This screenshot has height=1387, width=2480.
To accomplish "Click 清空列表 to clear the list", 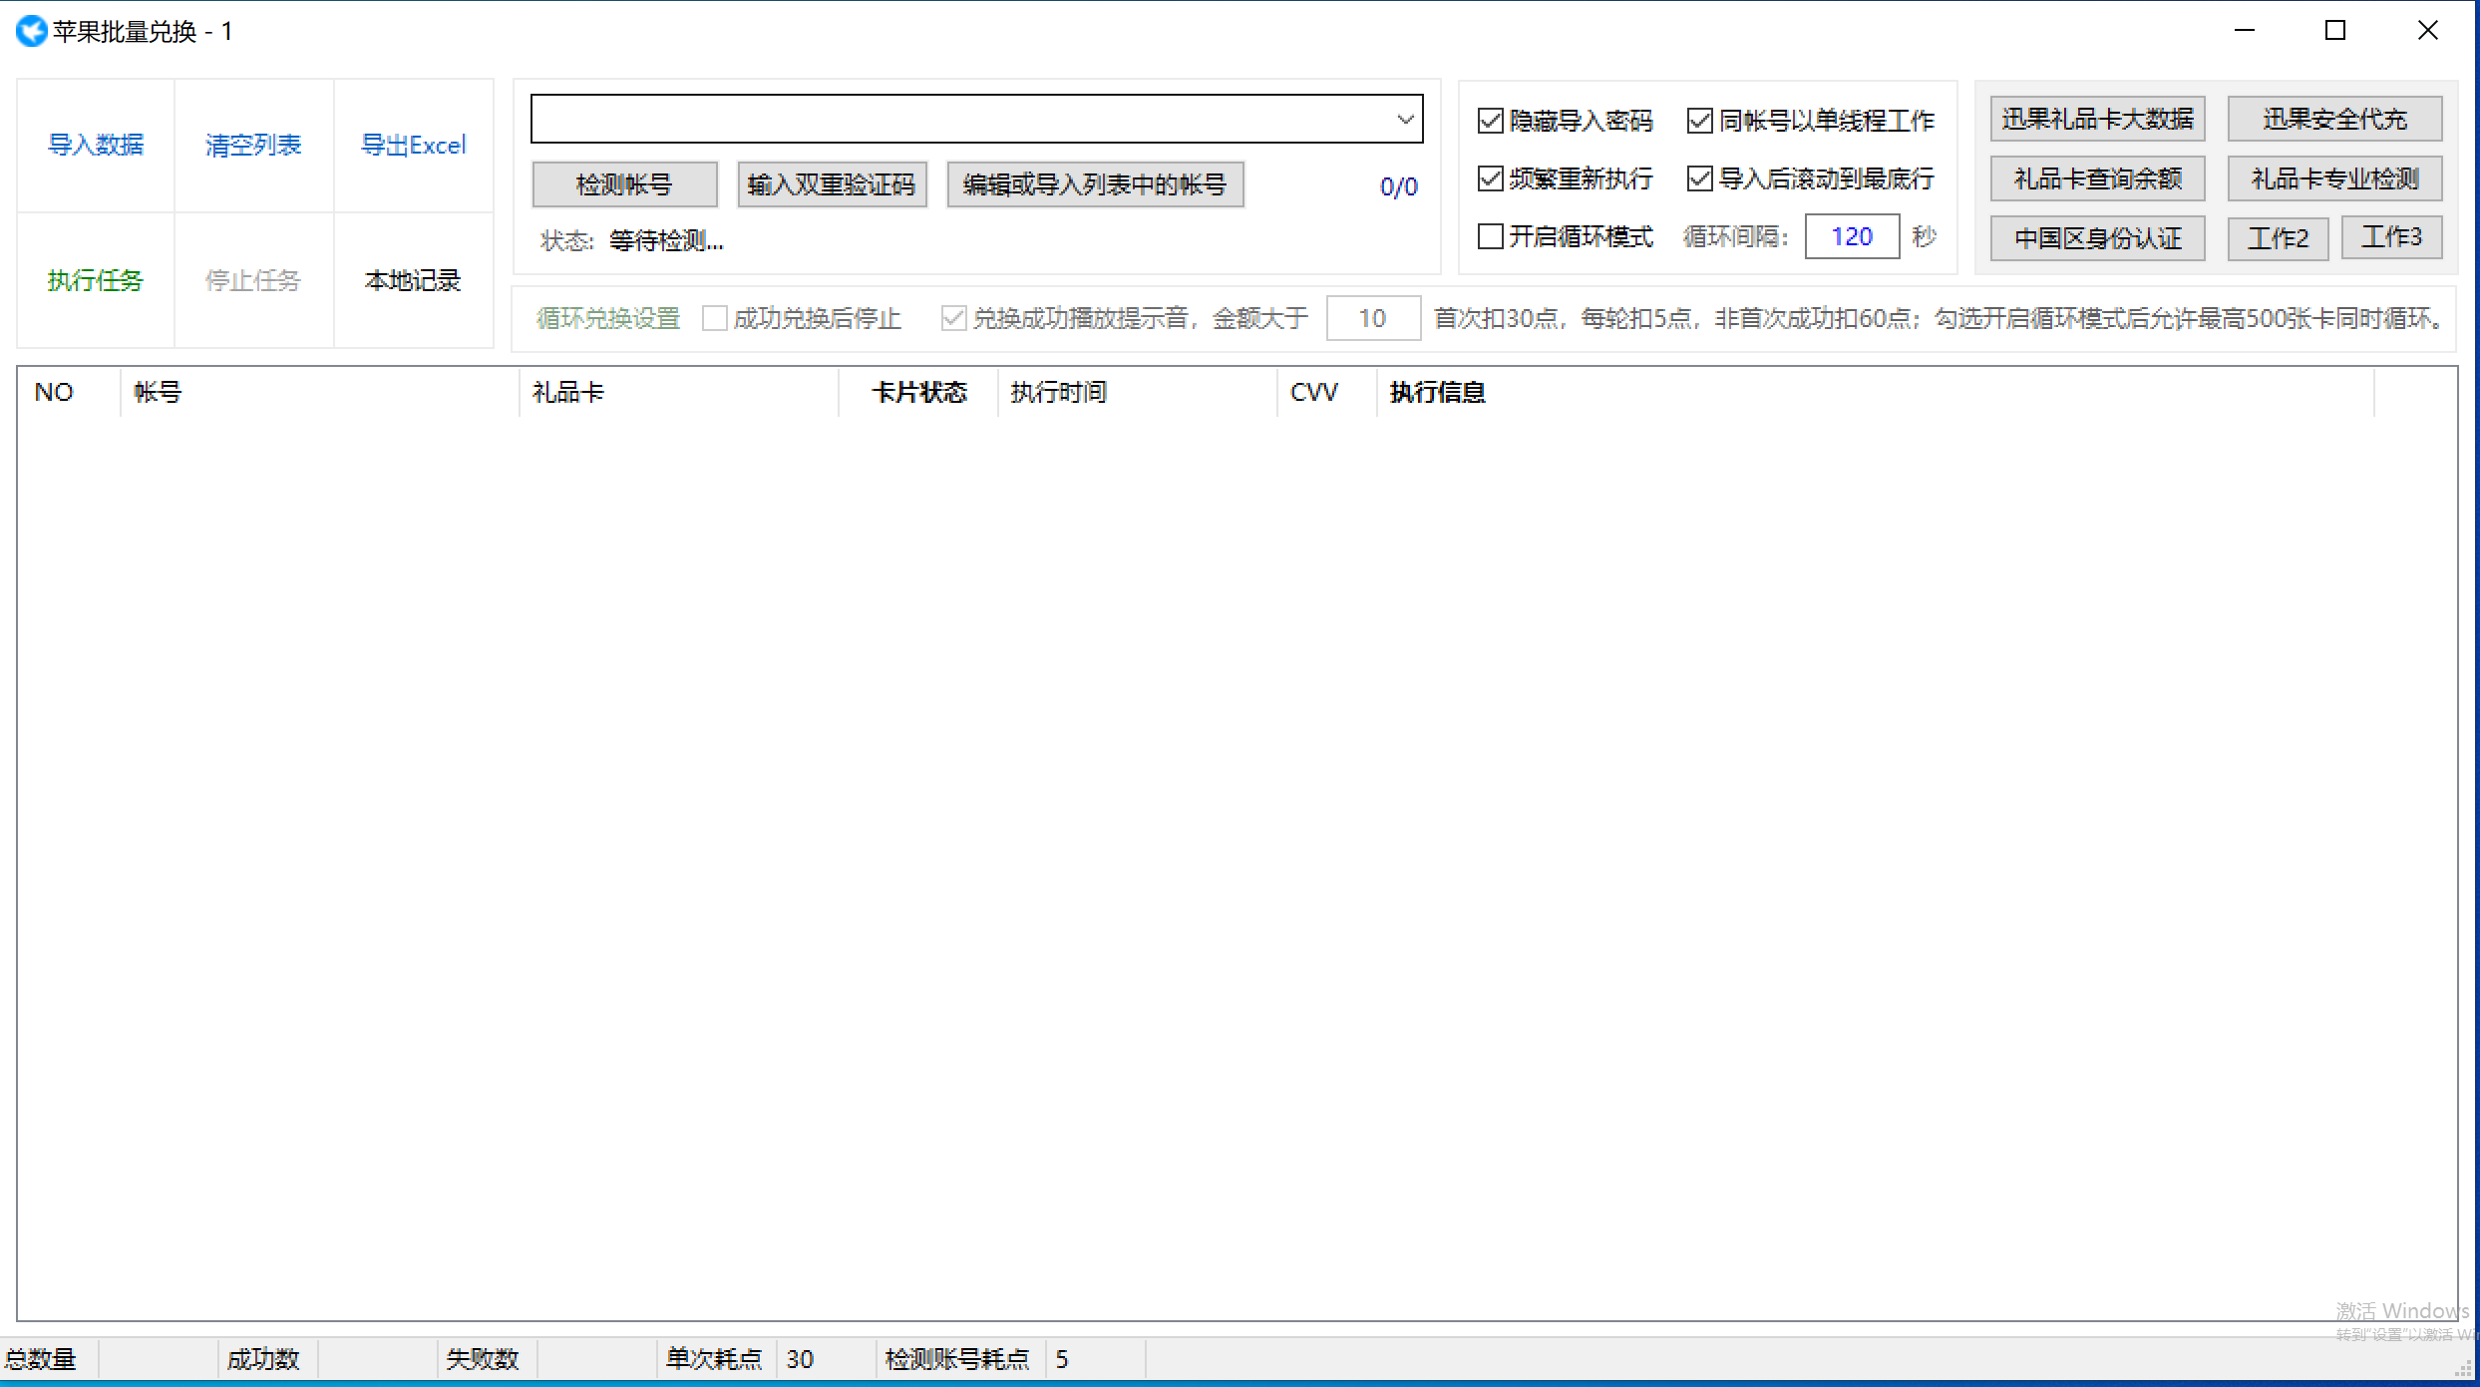I will pos(253,146).
